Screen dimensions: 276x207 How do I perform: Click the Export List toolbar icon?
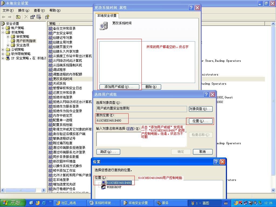[x=39, y=17]
